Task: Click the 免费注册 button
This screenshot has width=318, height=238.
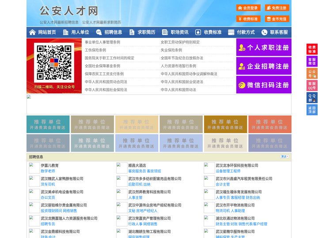Action: click(277, 8)
